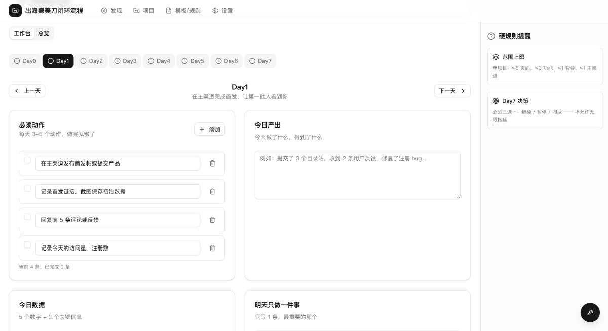Switch to the 总览 tab

point(43,33)
